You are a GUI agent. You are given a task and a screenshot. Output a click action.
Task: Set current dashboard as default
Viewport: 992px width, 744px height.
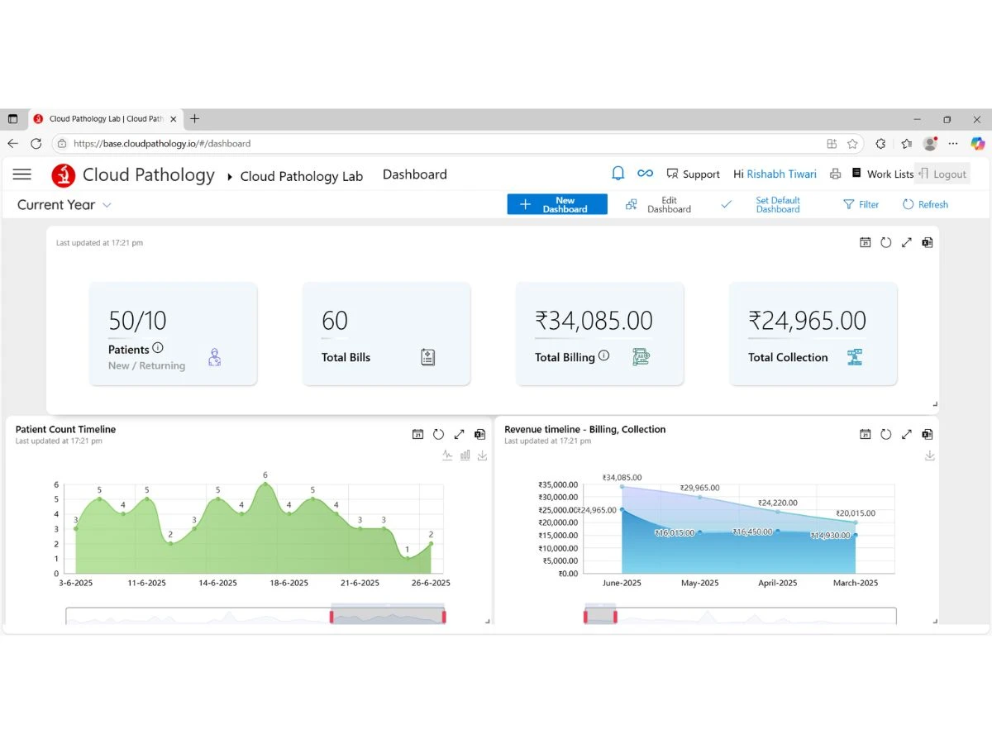click(x=777, y=204)
